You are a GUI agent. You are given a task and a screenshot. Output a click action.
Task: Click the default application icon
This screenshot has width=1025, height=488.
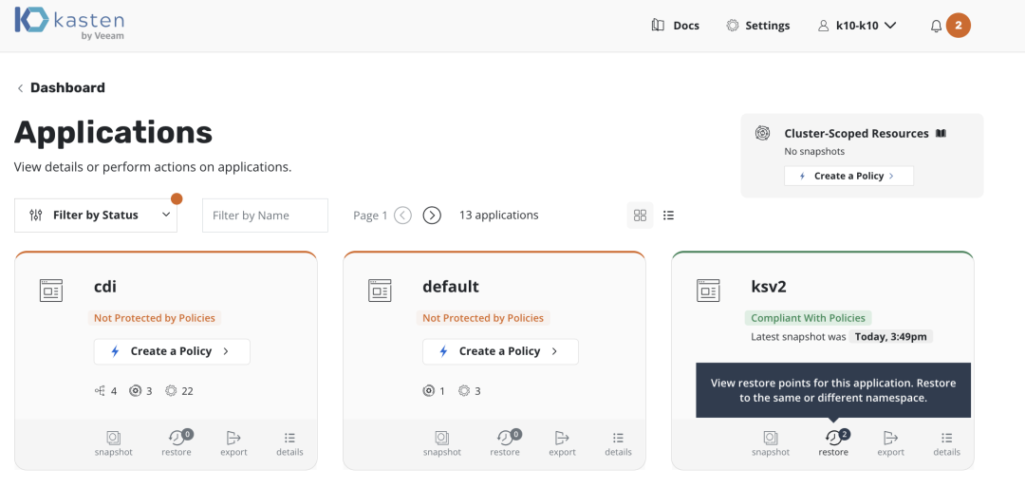(x=379, y=290)
